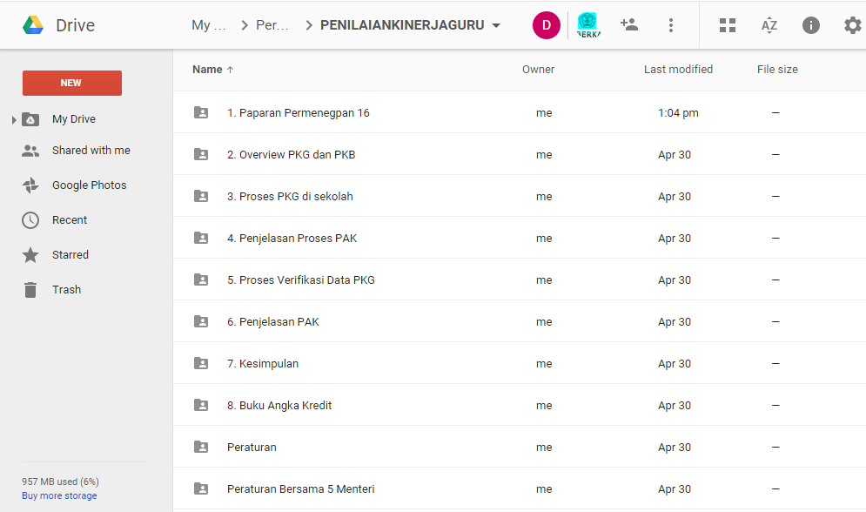Click folder icon for Proses Verifikasi Data PKG

tap(201, 280)
